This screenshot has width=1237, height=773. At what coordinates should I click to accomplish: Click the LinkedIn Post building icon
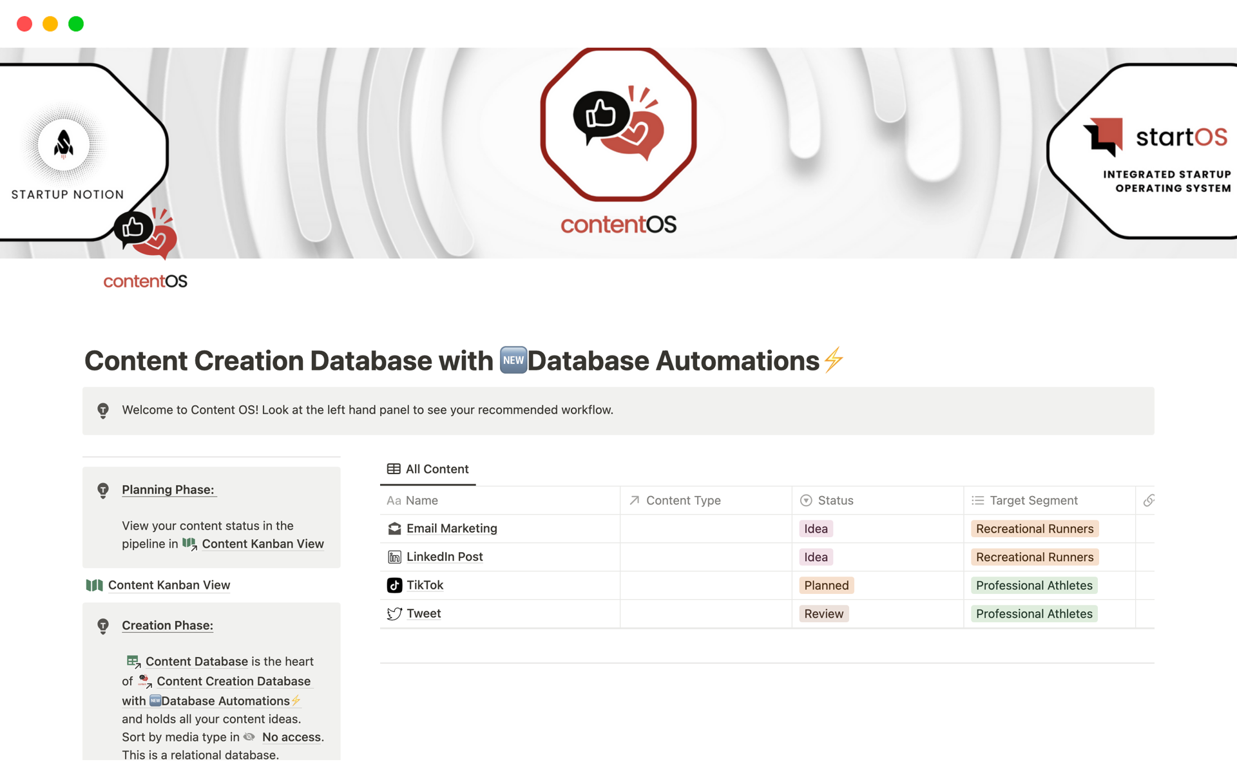pyautogui.click(x=393, y=557)
